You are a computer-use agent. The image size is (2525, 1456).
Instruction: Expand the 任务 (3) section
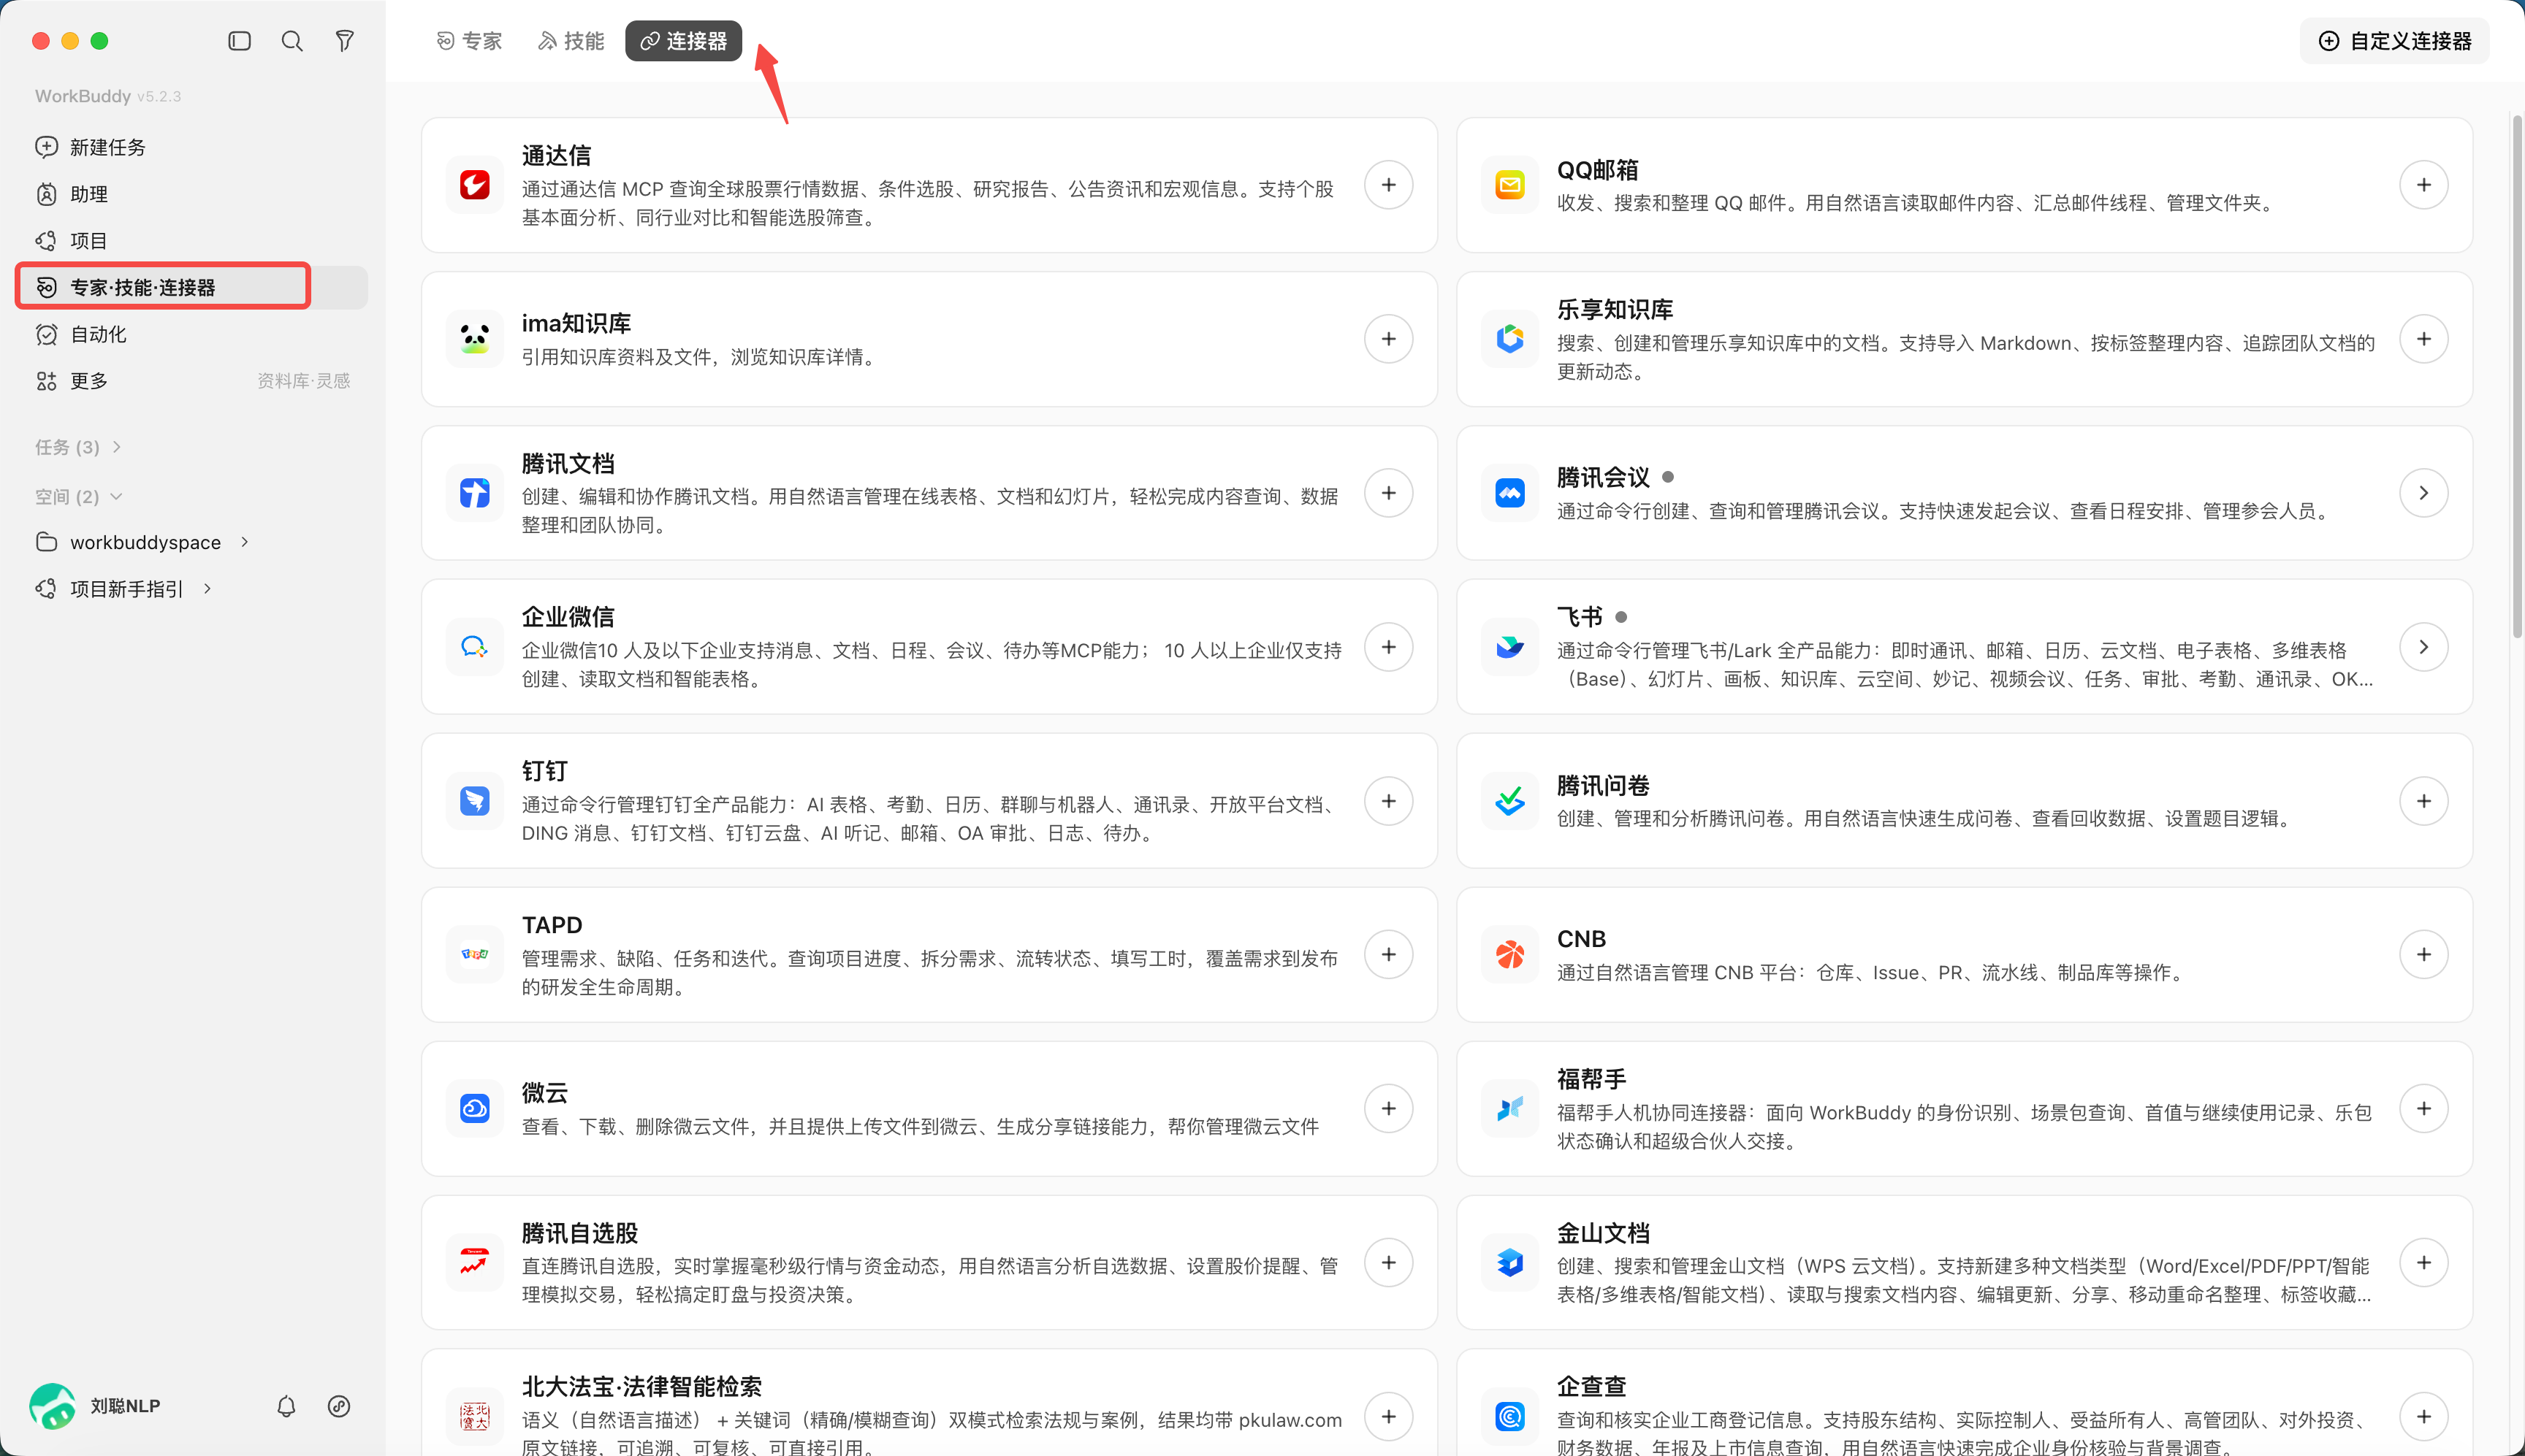point(78,447)
